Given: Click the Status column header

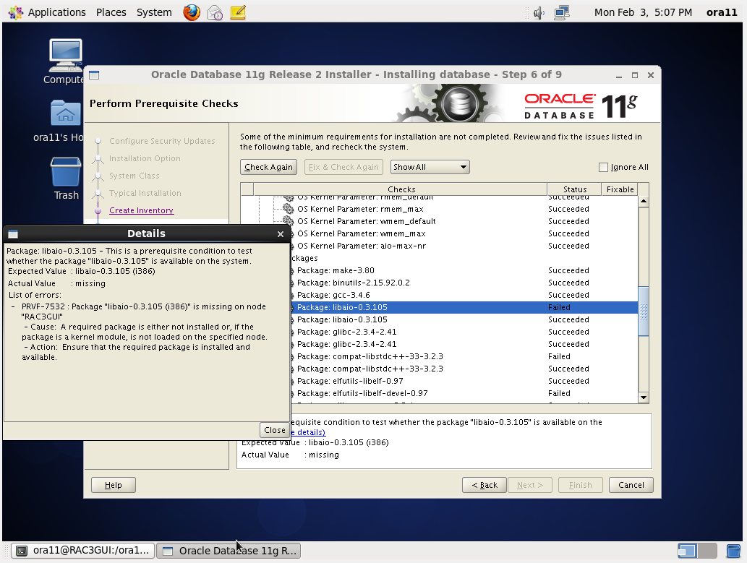Looking at the screenshot, I should coord(574,189).
